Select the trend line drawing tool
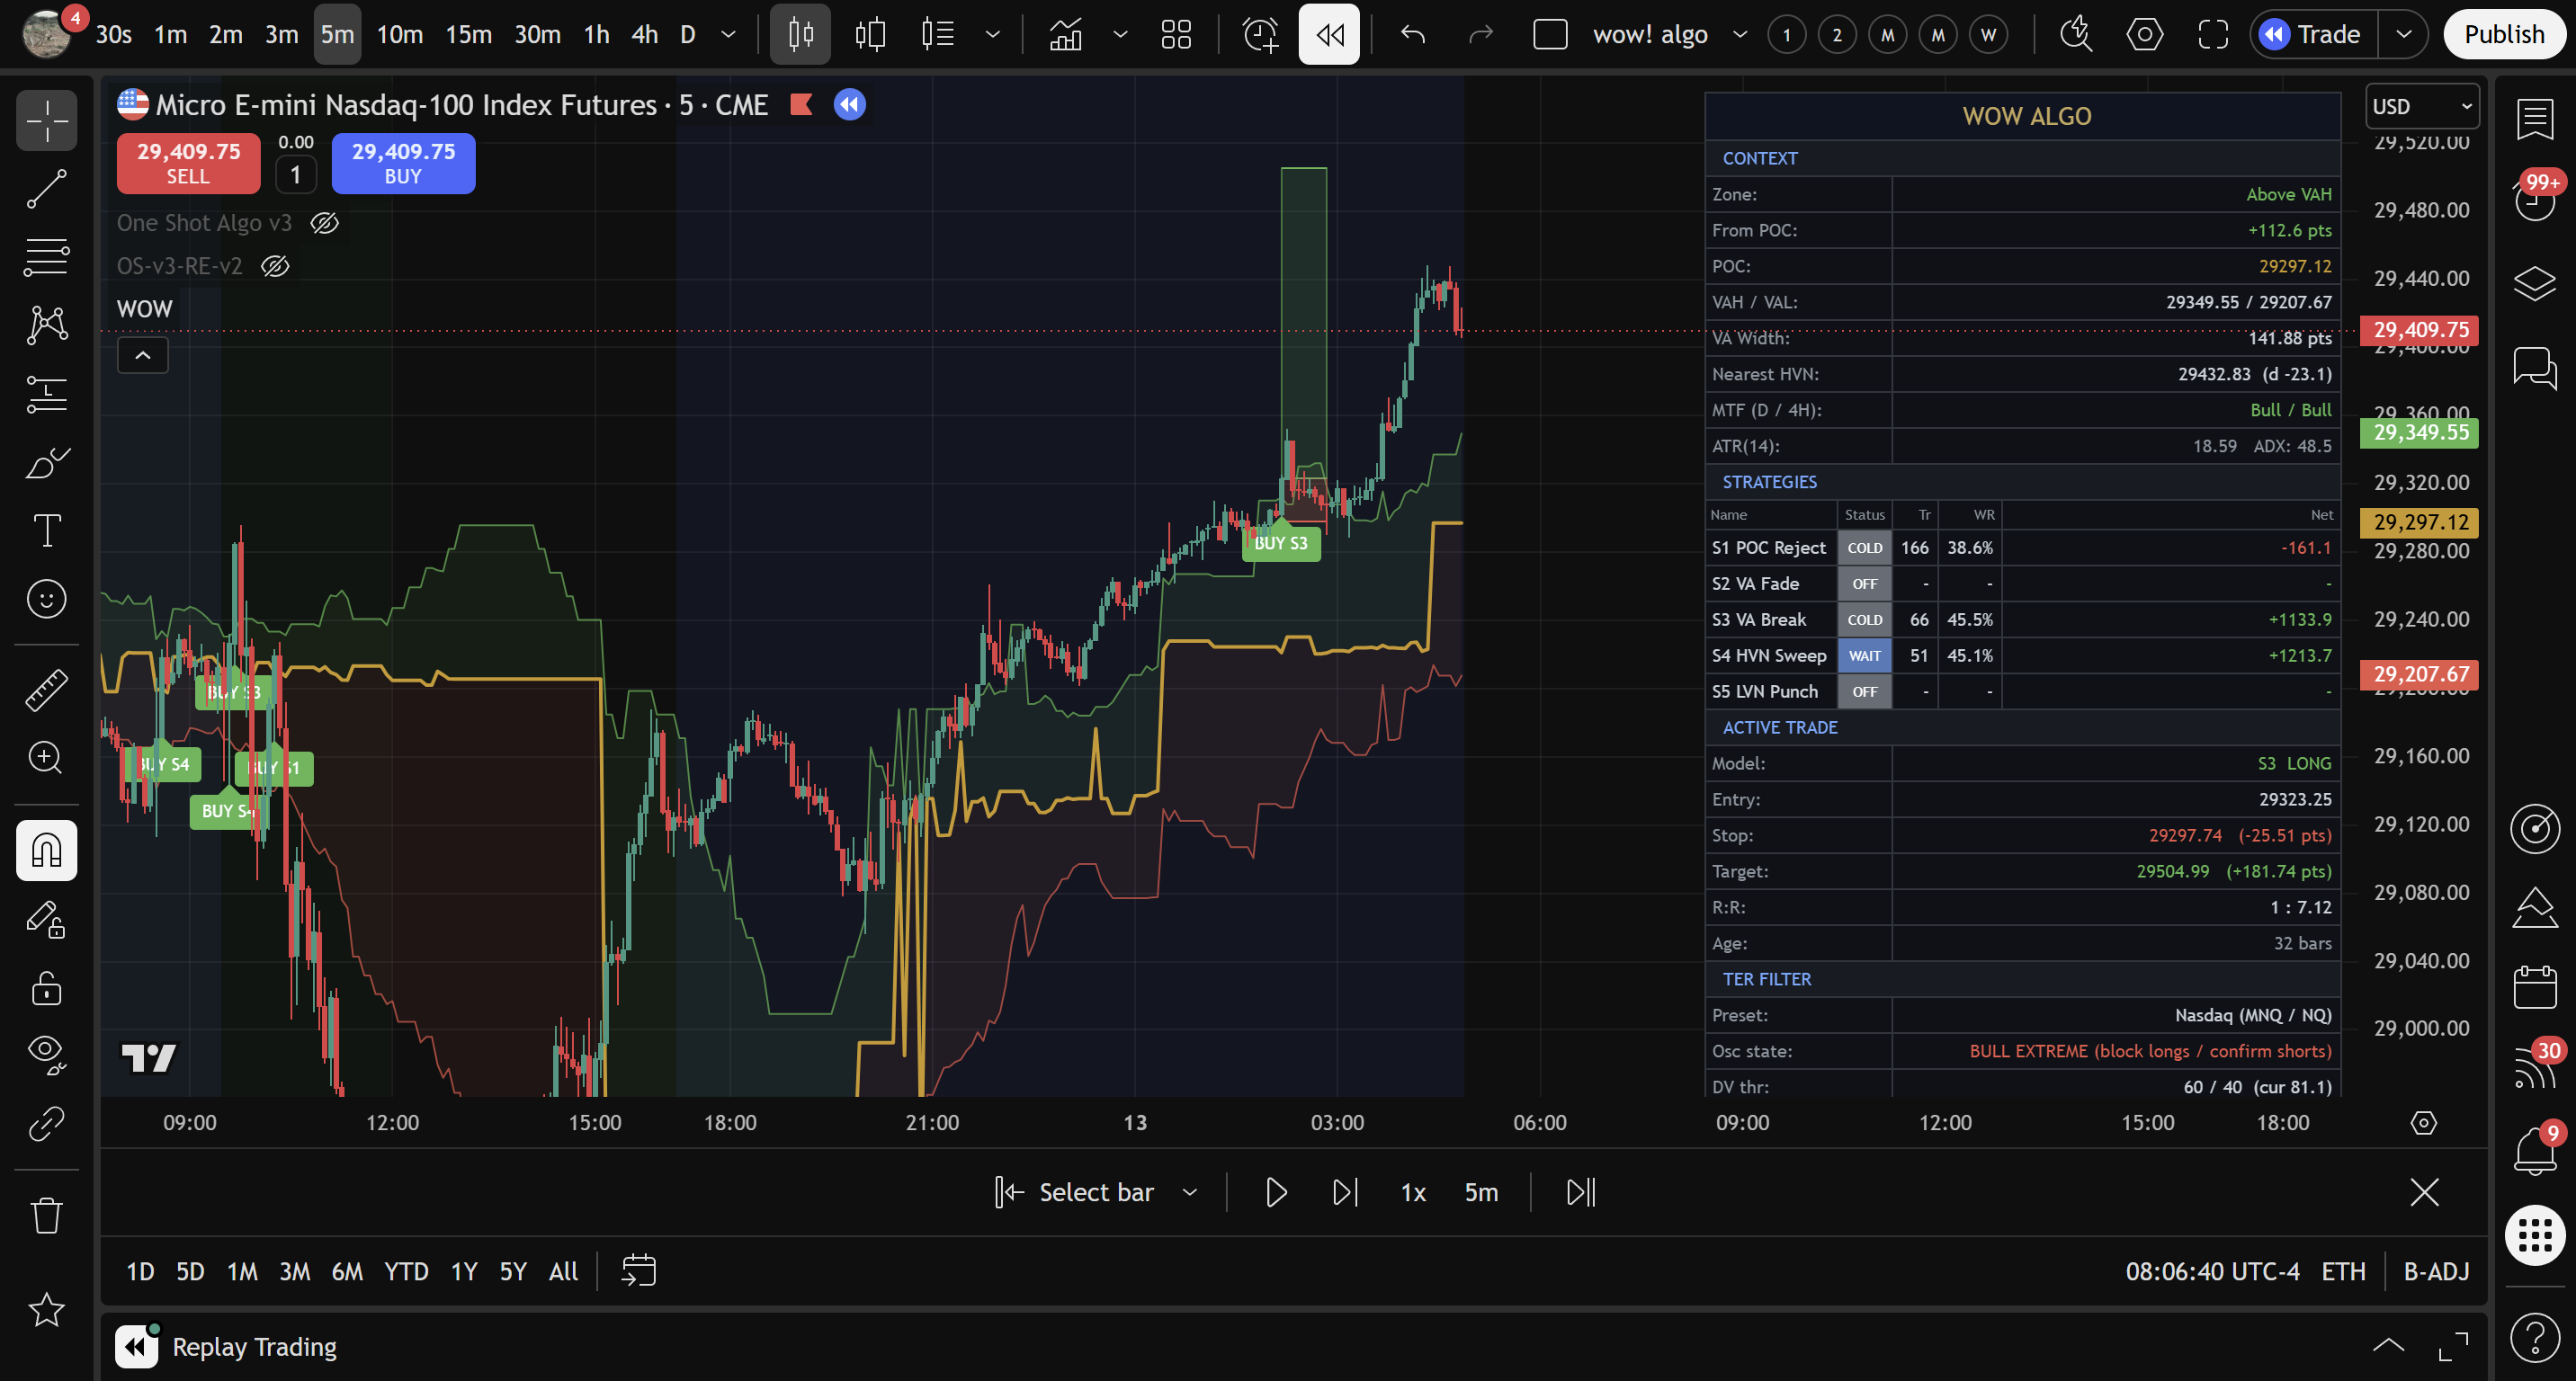The width and height of the screenshot is (2576, 1381). point(46,189)
